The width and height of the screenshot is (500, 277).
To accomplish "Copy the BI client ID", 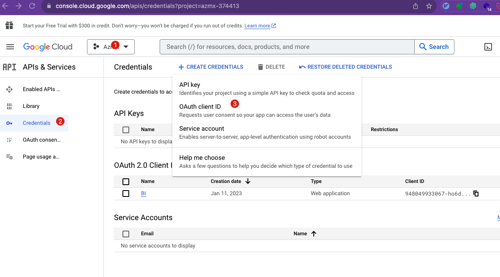I will 476,194.
